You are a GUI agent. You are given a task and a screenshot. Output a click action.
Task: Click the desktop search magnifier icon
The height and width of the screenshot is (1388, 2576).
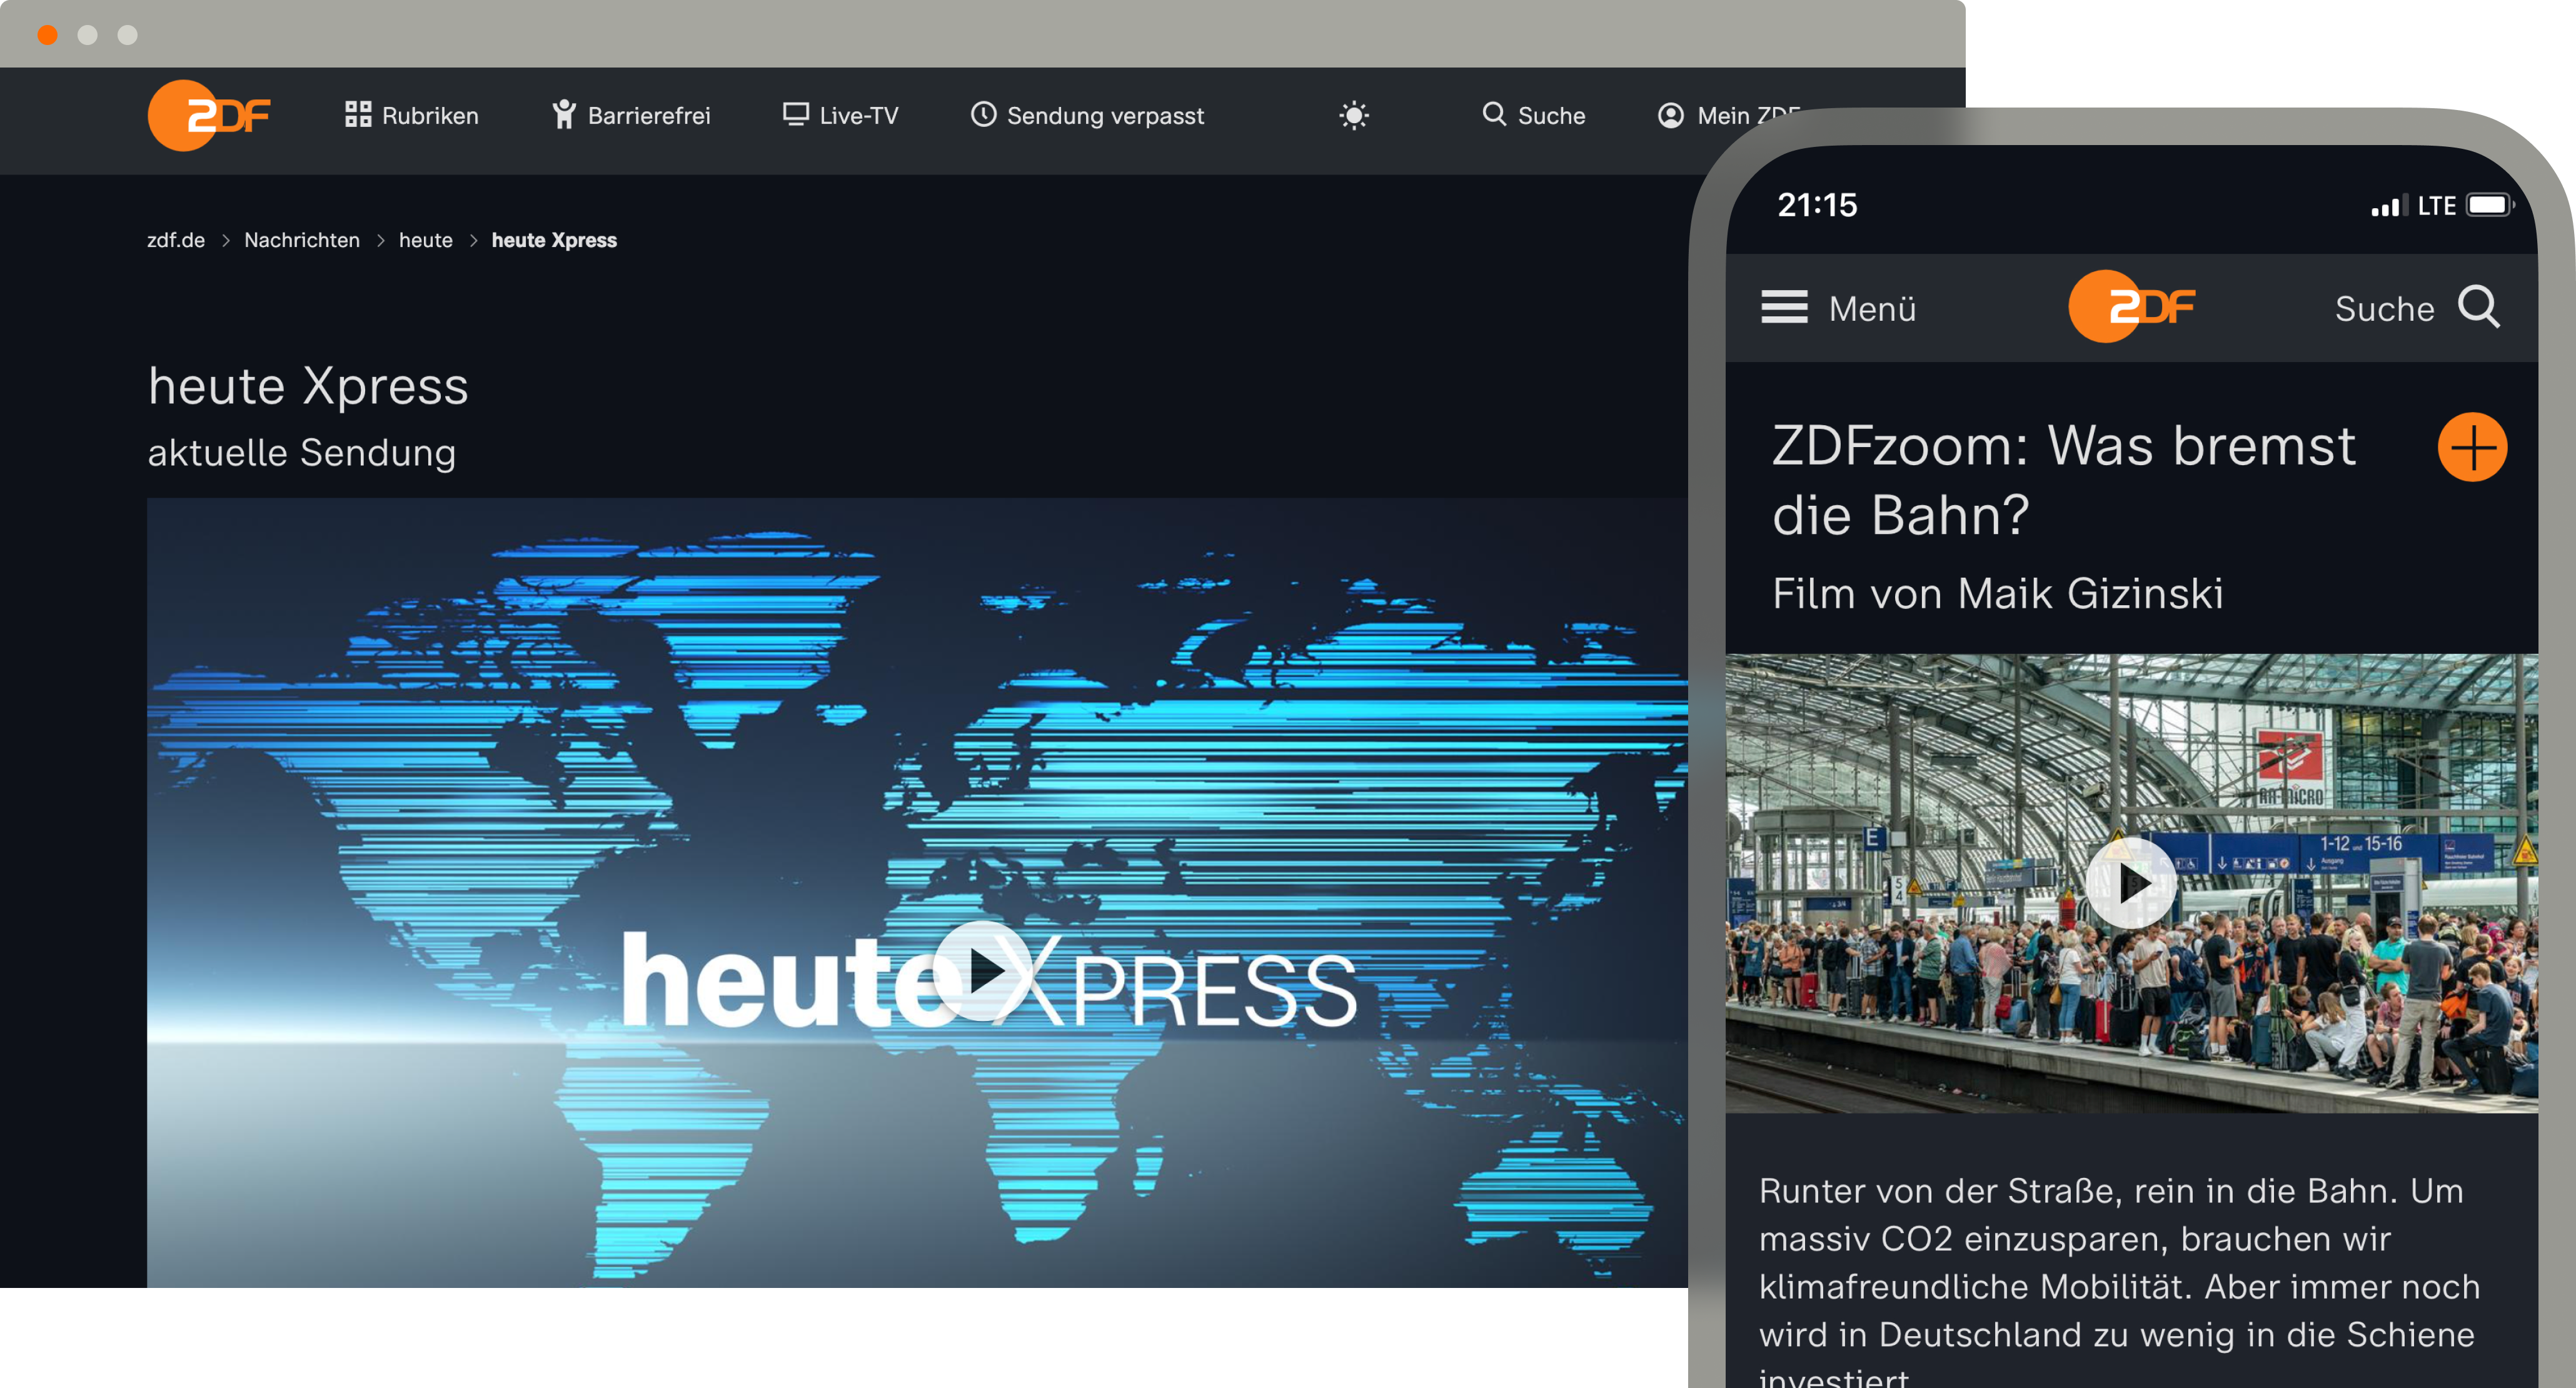click(x=1494, y=114)
